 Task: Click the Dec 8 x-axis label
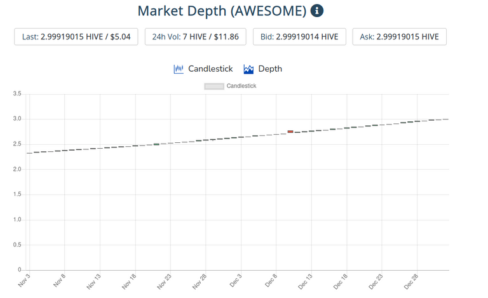tap(271, 280)
